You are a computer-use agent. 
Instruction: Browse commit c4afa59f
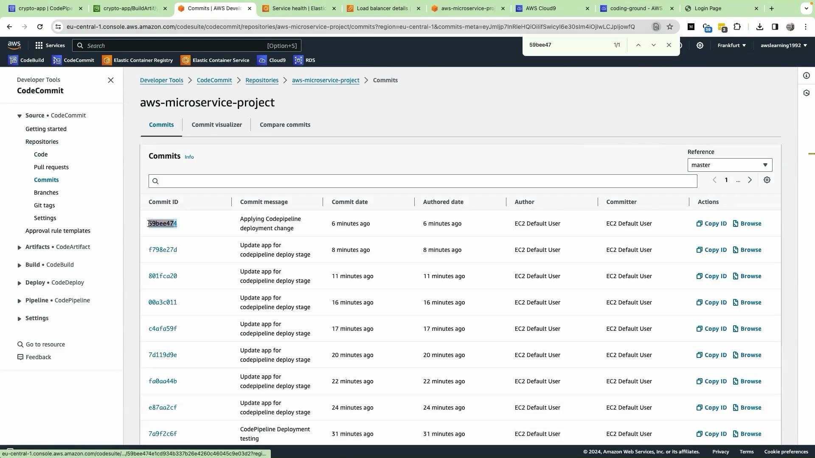pyautogui.click(x=747, y=329)
